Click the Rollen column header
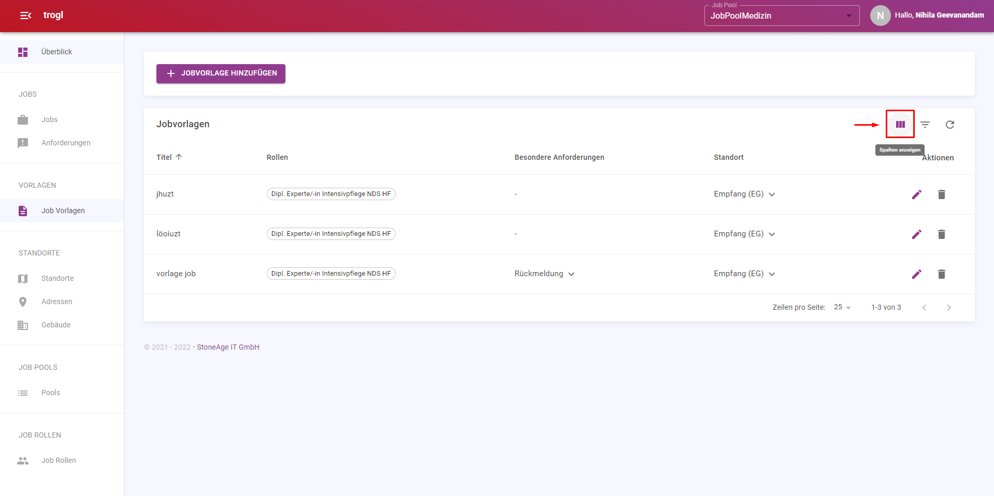Image resolution: width=994 pixels, height=496 pixels. 277,157
